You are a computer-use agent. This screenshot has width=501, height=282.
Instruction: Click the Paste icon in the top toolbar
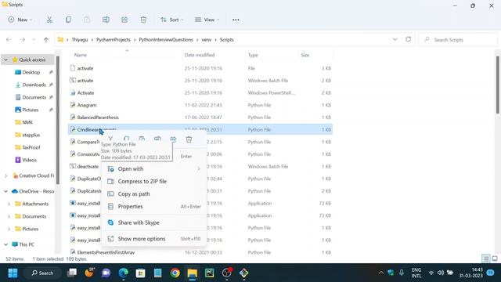87,20
